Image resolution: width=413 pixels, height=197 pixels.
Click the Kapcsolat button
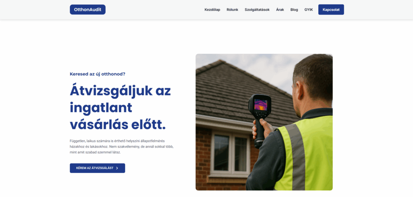click(331, 10)
